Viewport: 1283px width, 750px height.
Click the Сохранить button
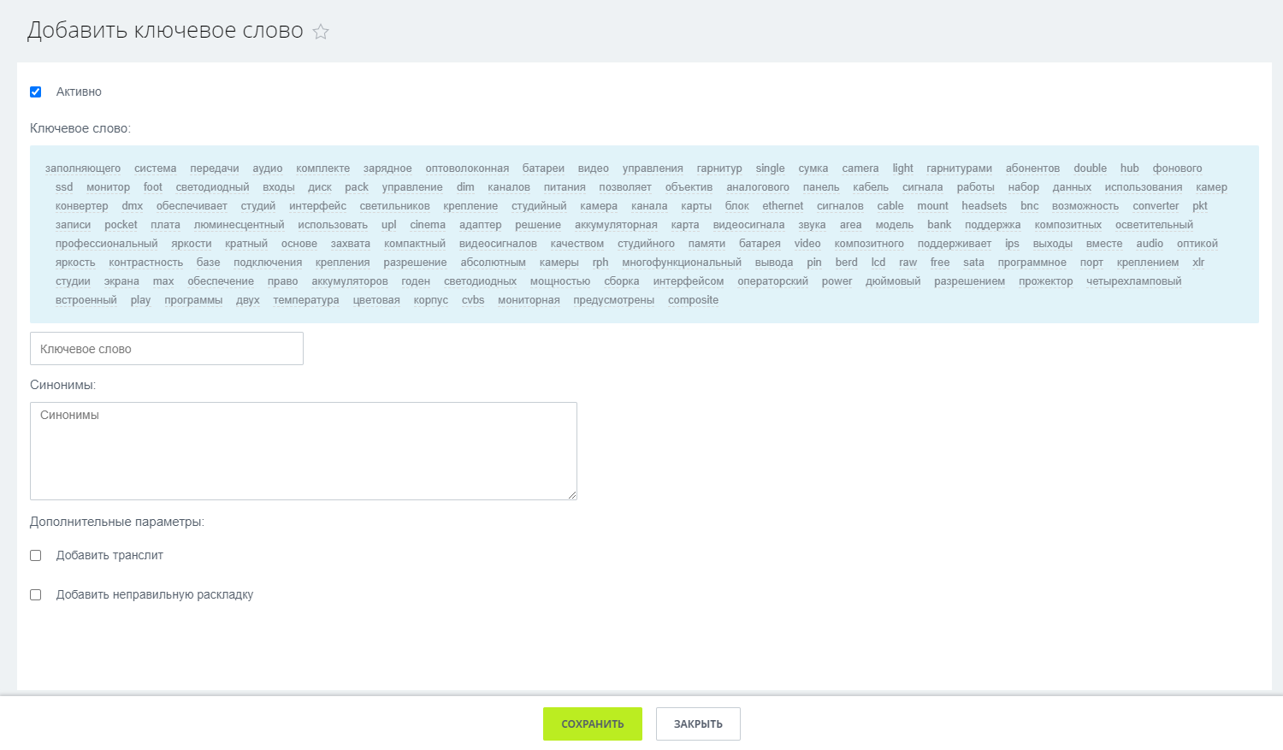click(592, 723)
